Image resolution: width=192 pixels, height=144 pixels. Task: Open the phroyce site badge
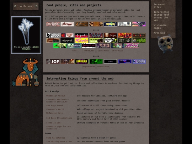pyautogui.click(x=67, y=24)
